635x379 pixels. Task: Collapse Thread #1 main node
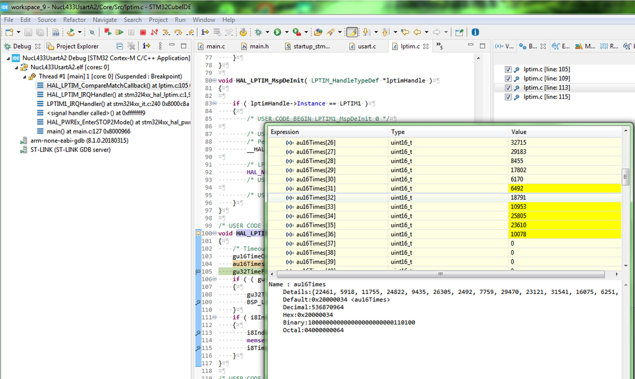click(x=24, y=76)
